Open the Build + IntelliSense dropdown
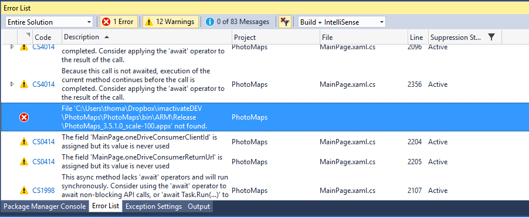The height and width of the screenshot is (217, 529). pos(342,22)
